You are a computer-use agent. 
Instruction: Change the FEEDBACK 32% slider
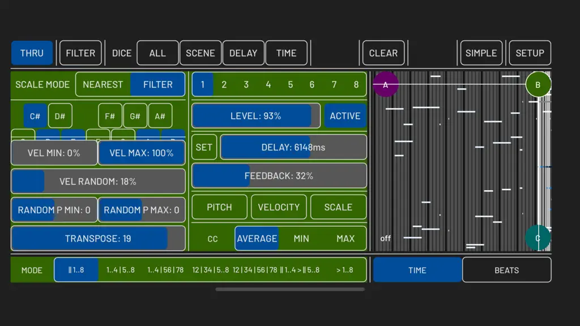279,176
